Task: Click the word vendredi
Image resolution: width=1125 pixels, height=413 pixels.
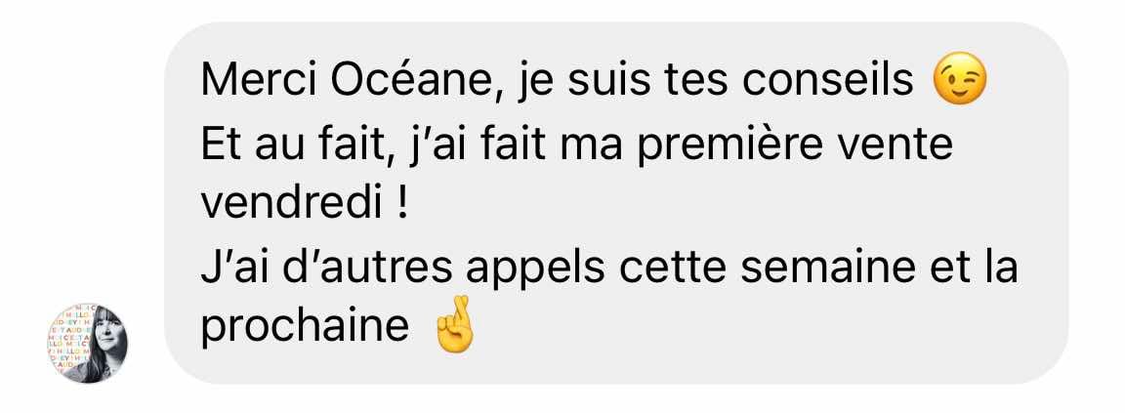Action: click(x=291, y=203)
